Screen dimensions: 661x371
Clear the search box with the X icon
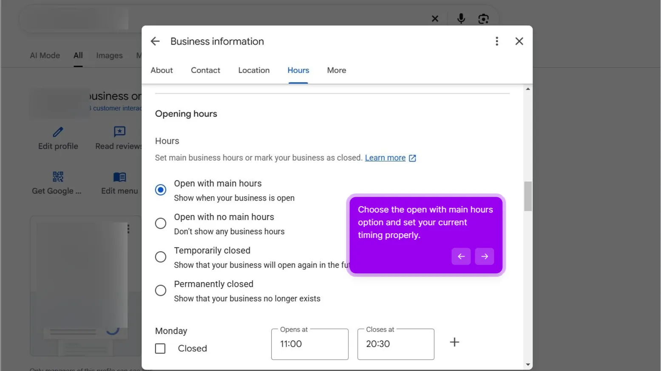pos(435,19)
